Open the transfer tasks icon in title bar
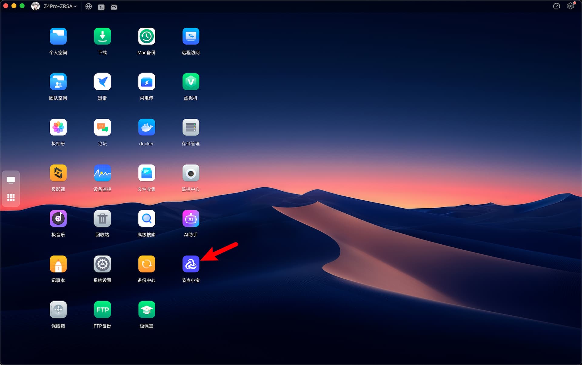 (x=101, y=7)
